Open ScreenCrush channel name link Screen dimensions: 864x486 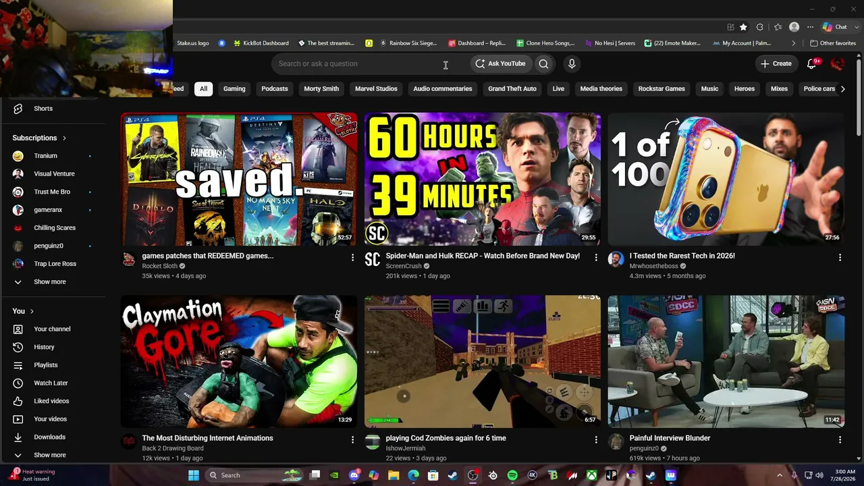[x=404, y=266]
